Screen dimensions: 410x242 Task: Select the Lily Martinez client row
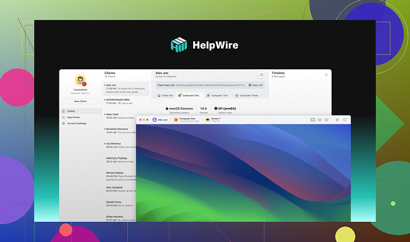click(119, 145)
